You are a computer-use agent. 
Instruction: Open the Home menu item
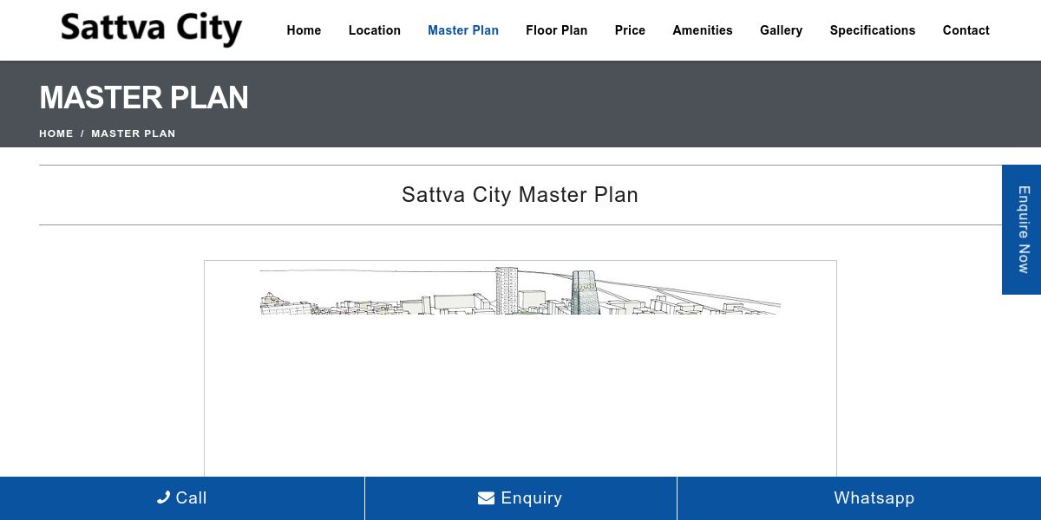click(x=304, y=30)
